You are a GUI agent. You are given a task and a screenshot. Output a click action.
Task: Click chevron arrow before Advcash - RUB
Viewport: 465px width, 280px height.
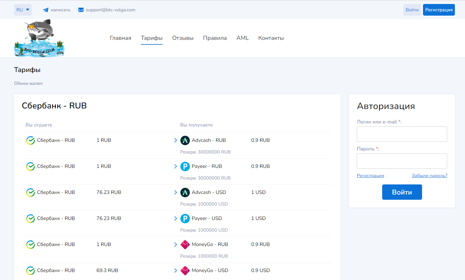point(175,140)
